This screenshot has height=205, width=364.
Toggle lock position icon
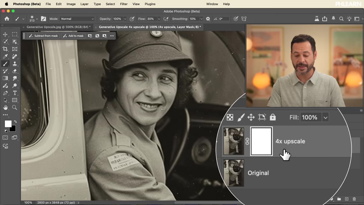pos(251,117)
